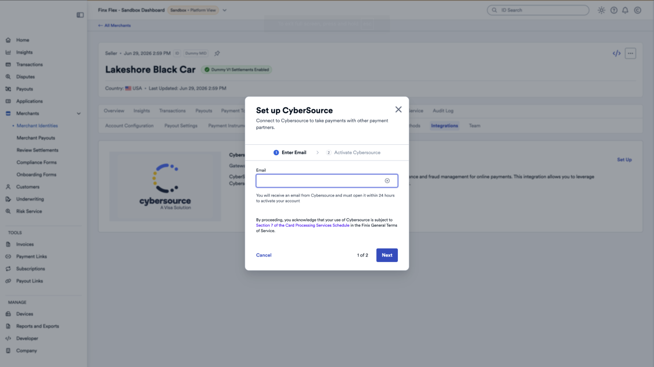Select the Enter Email step
The height and width of the screenshot is (367, 654).
[290, 153]
